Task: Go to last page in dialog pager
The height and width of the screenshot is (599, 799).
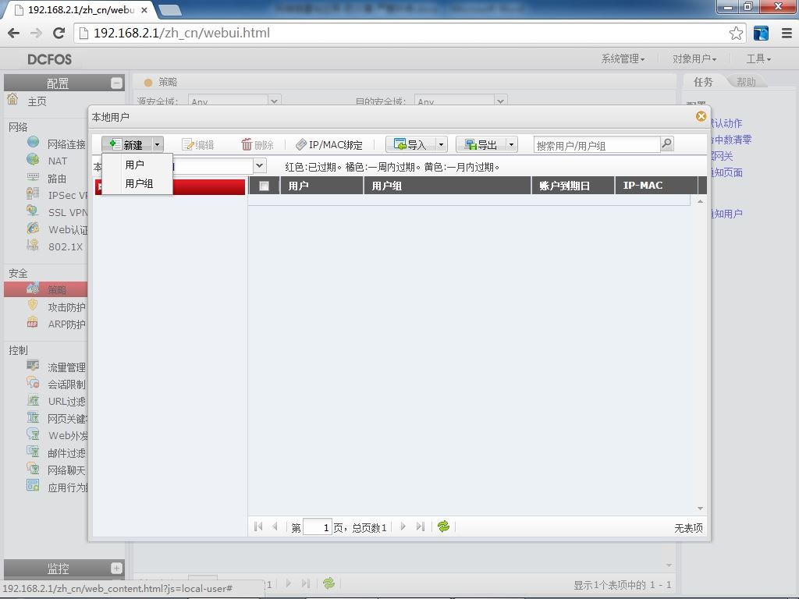Action: coord(420,526)
